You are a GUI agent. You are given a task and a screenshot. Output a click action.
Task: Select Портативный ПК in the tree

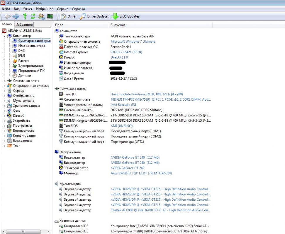point(31,71)
